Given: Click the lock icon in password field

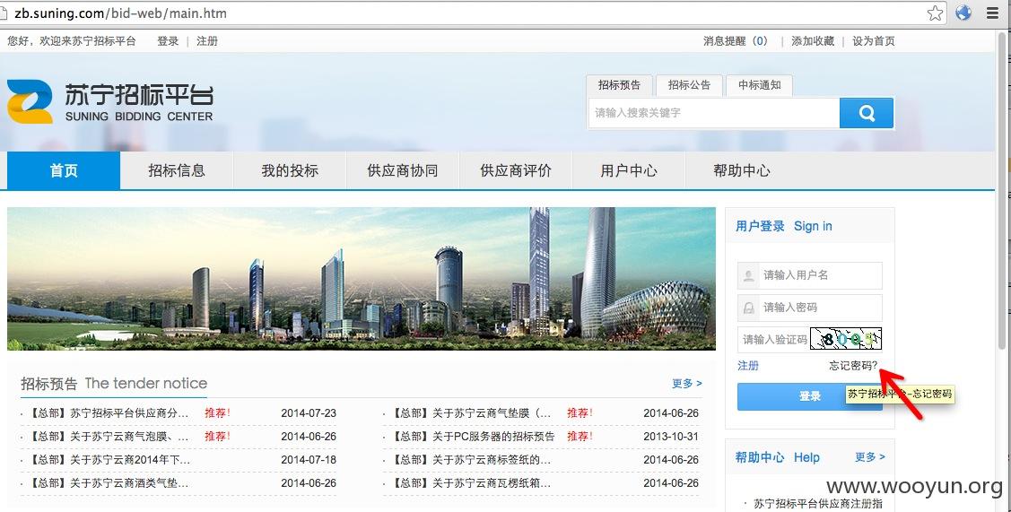Looking at the screenshot, I should [748, 308].
